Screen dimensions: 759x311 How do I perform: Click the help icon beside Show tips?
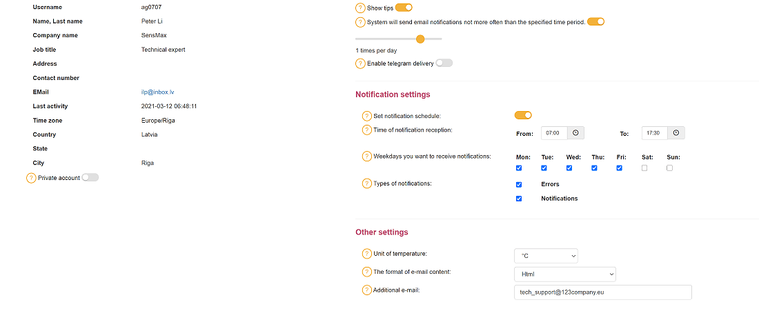(360, 8)
